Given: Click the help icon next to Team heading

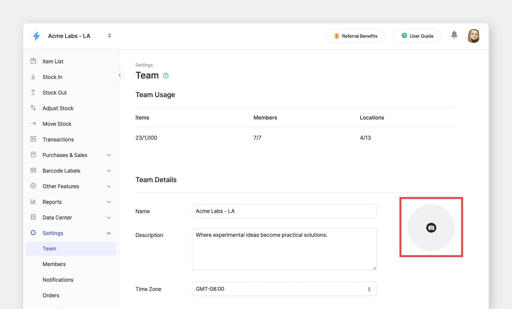Looking at the screenshot, I should [166, 75].
